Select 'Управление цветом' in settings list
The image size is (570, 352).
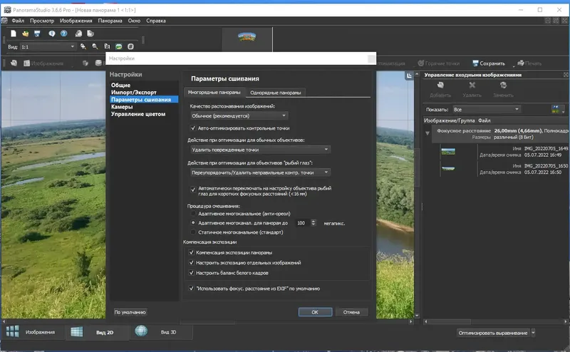tap(138, 114)
